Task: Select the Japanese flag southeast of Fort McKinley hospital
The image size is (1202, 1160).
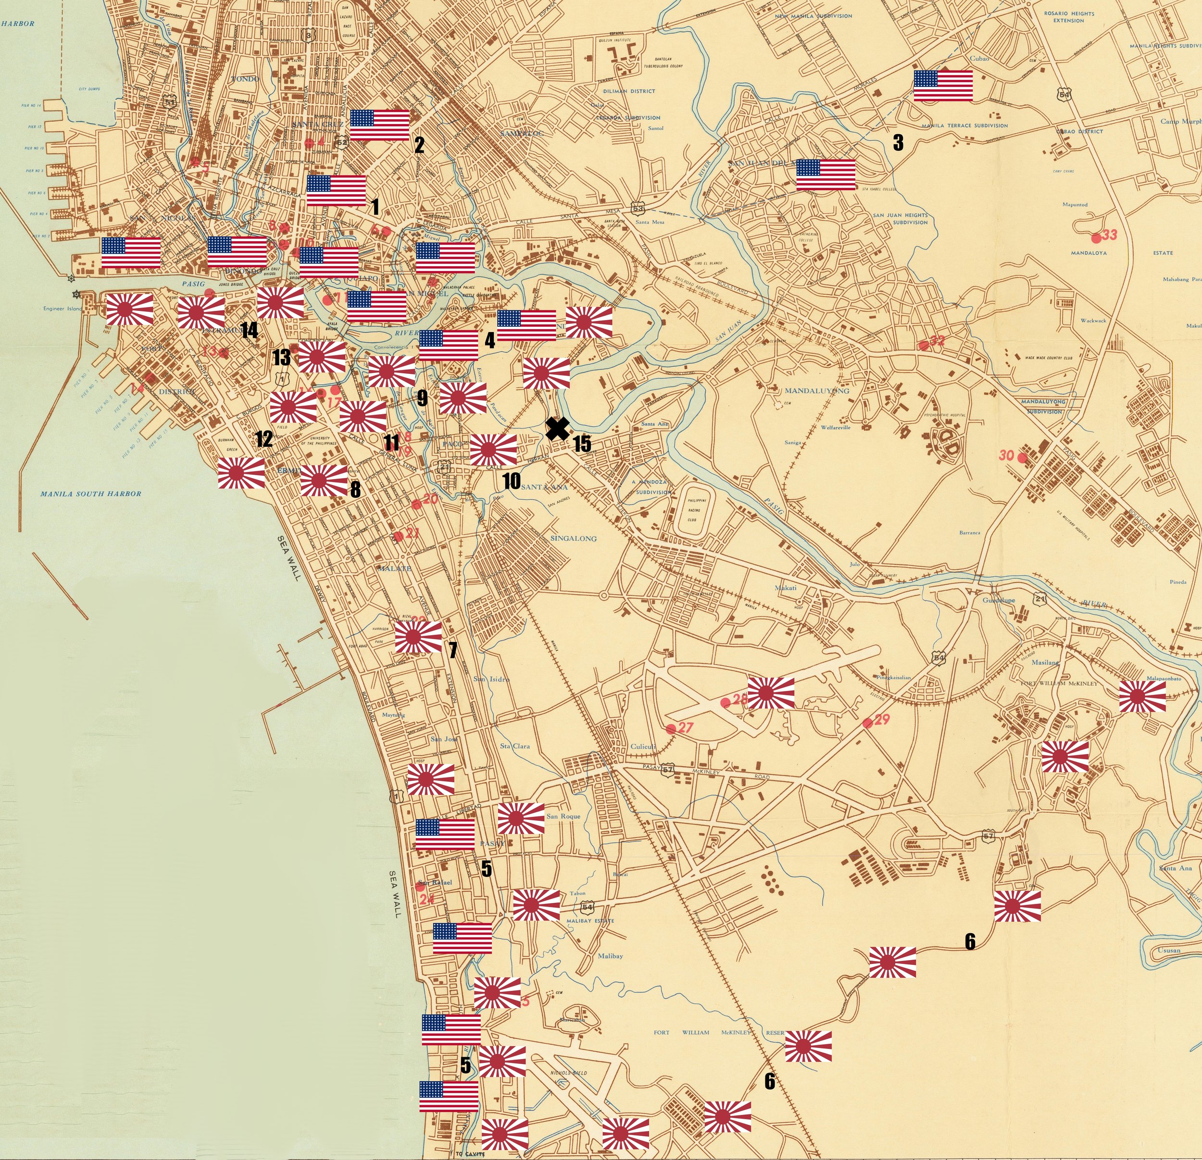Action: coord(1065,757)
